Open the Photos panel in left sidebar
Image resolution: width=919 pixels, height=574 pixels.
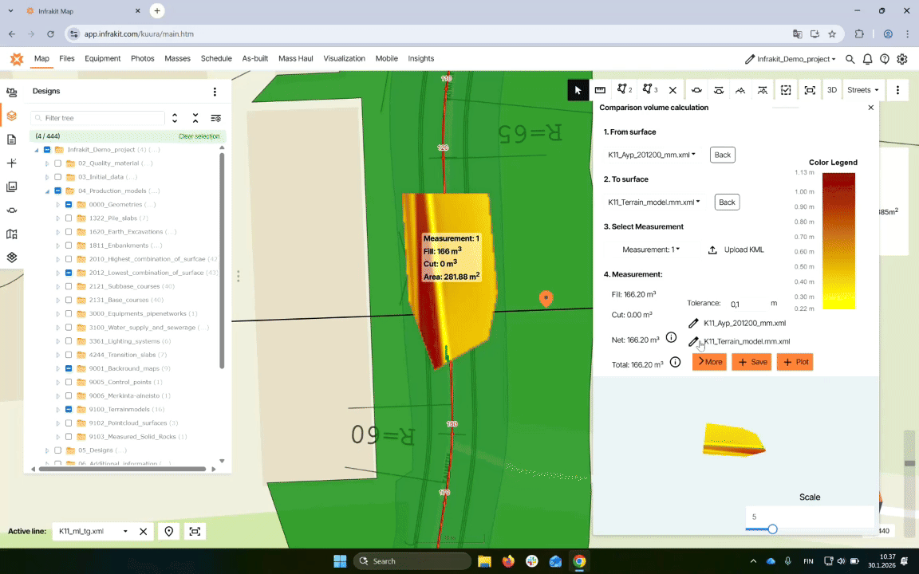(11, 187)
